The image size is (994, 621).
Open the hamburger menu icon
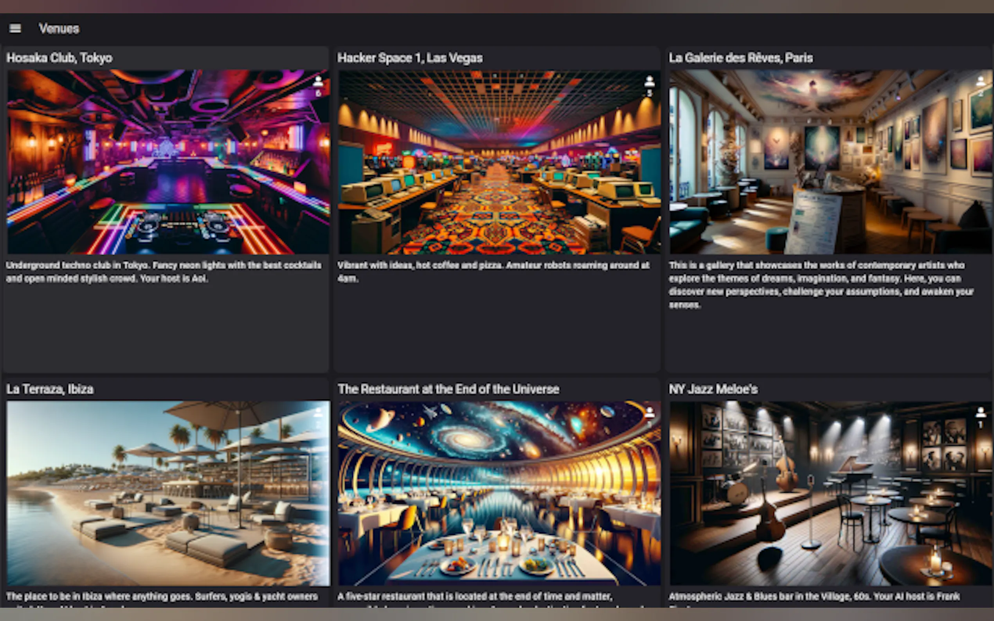15,28
